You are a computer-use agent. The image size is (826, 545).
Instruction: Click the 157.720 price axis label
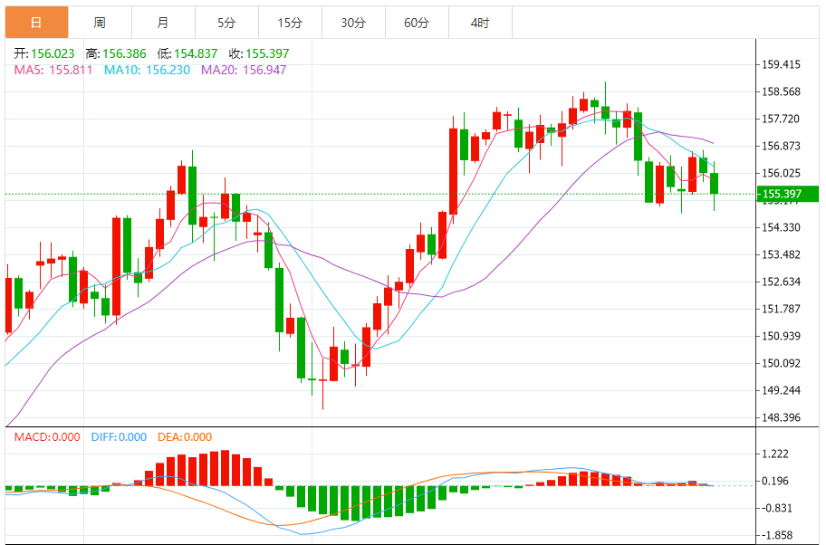[x=782, y=119]
